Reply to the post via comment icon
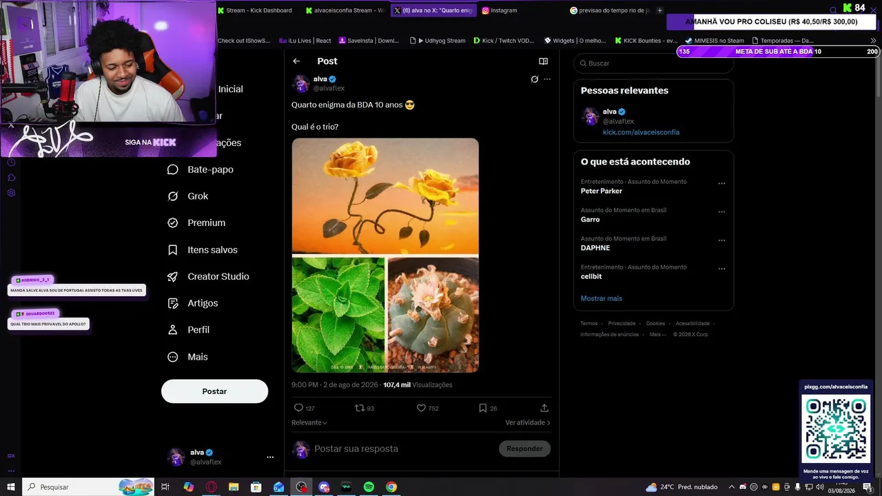882x496 pixels. (298, 408)
